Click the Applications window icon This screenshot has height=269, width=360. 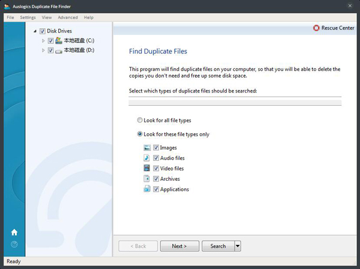[147, 189]
